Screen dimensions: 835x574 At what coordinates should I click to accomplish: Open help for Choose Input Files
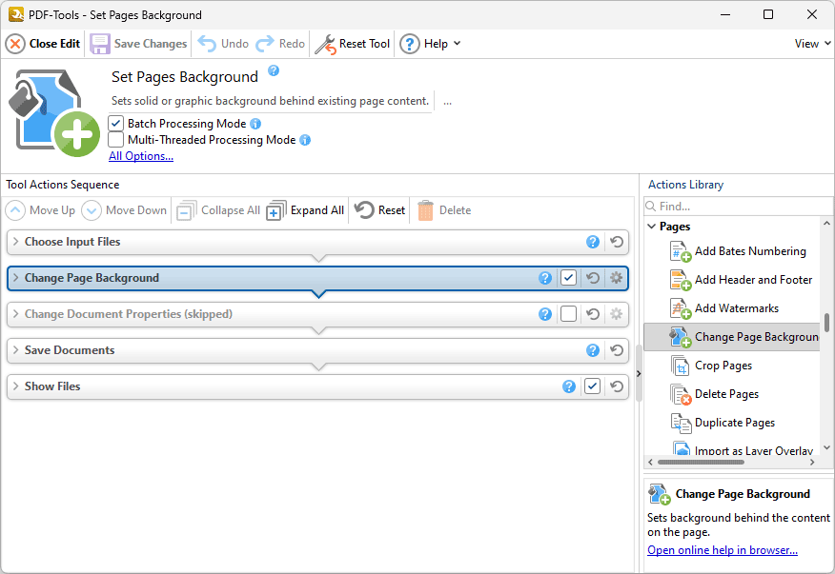click(593, 242)
